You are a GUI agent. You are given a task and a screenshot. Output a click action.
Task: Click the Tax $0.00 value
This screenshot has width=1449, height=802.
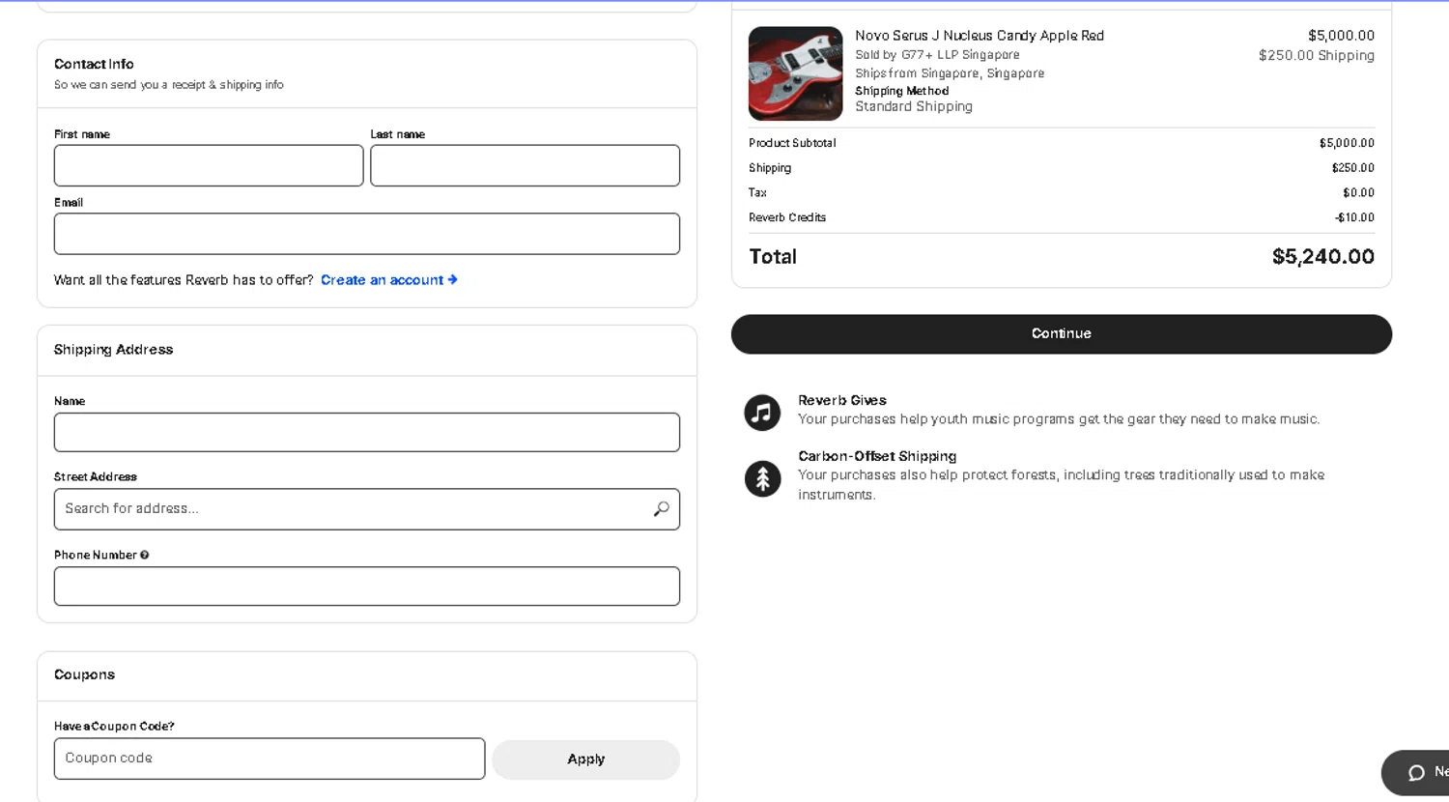(1358, 193)
